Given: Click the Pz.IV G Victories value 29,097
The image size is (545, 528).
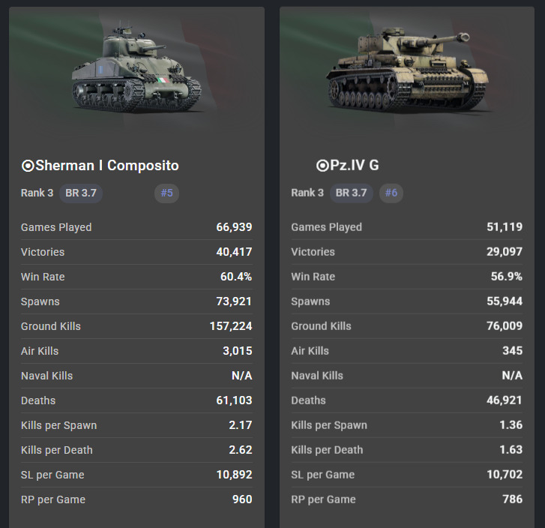Looking at the screenshot, I should click(505, 252).
